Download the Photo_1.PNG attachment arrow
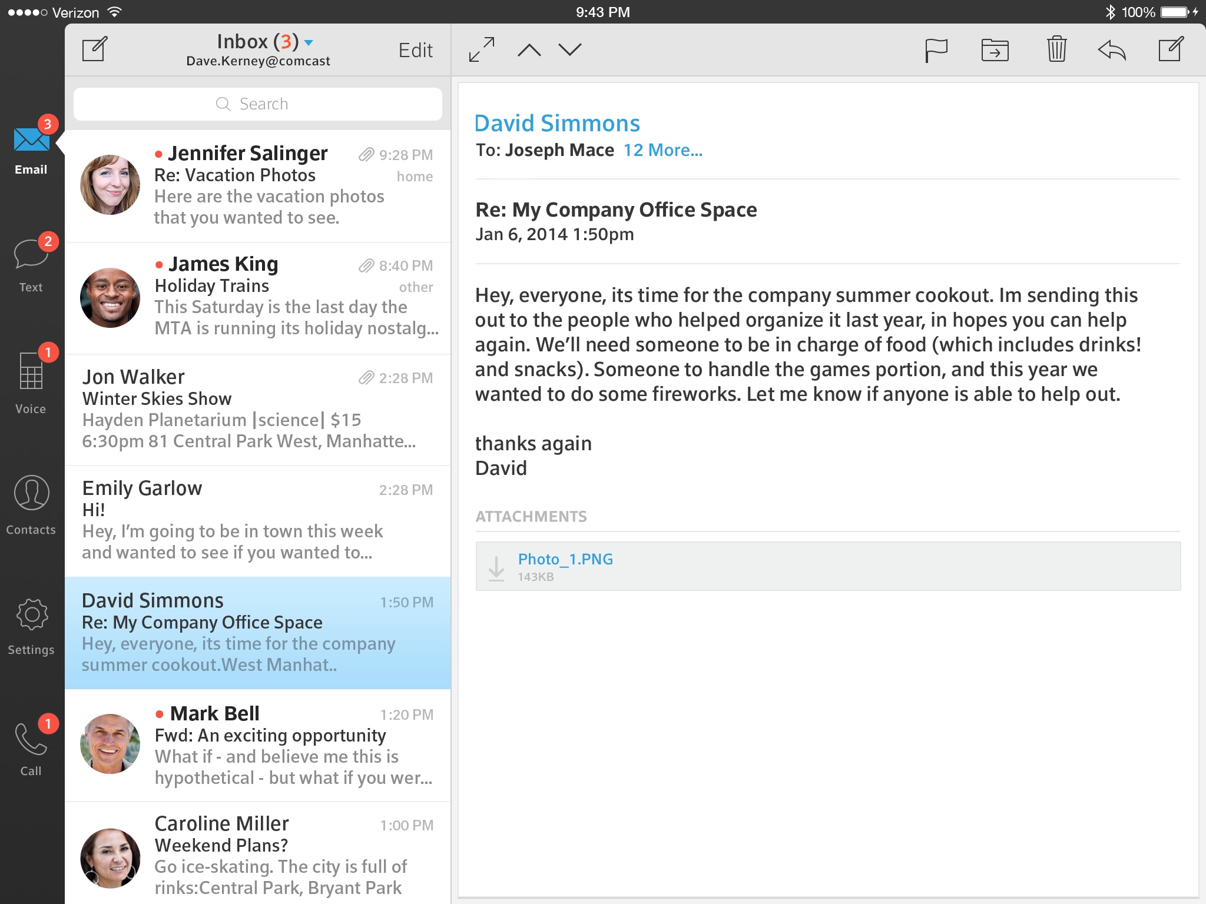Screen dimensions: 1206x904 pos(496,568)
